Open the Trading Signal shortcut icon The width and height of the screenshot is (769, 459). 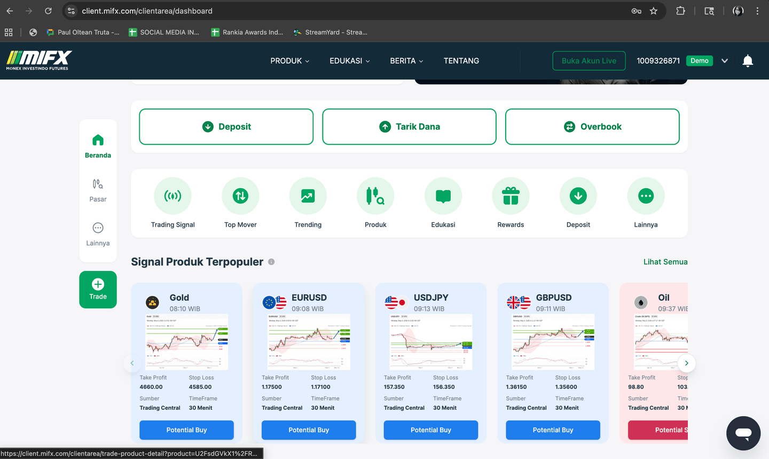pos(172,196)
